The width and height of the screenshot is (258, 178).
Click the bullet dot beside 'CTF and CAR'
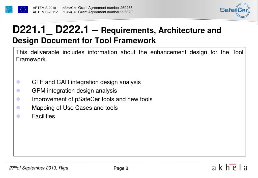18,82
